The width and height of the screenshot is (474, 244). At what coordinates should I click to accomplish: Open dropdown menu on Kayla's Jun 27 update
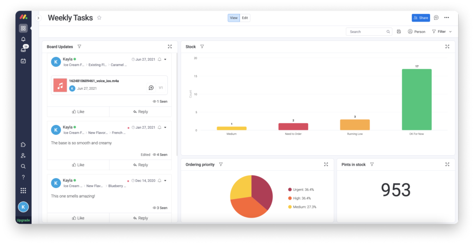click(165, 59)
